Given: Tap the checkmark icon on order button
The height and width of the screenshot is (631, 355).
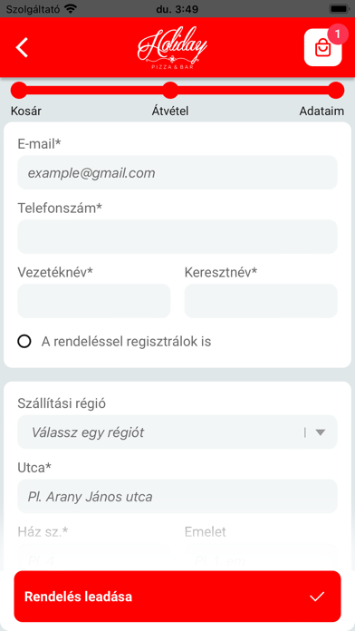Looking at the screenshot, I should click(317, 597).
